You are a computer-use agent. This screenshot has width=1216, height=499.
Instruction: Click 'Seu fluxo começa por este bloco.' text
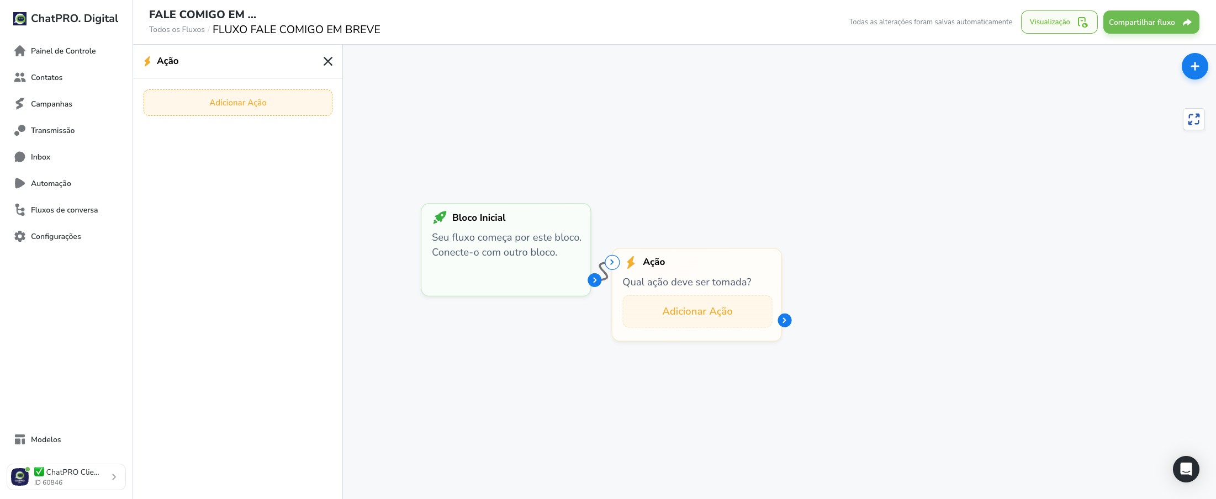tap(507, 237)
